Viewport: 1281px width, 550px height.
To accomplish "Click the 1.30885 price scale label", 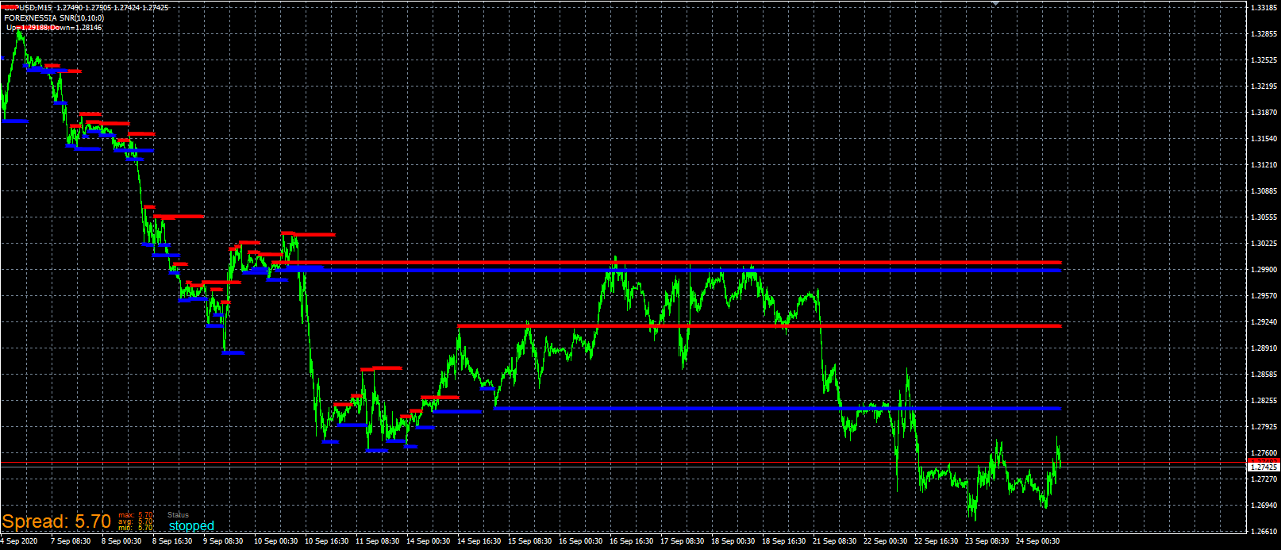I will pos(1264,191).
